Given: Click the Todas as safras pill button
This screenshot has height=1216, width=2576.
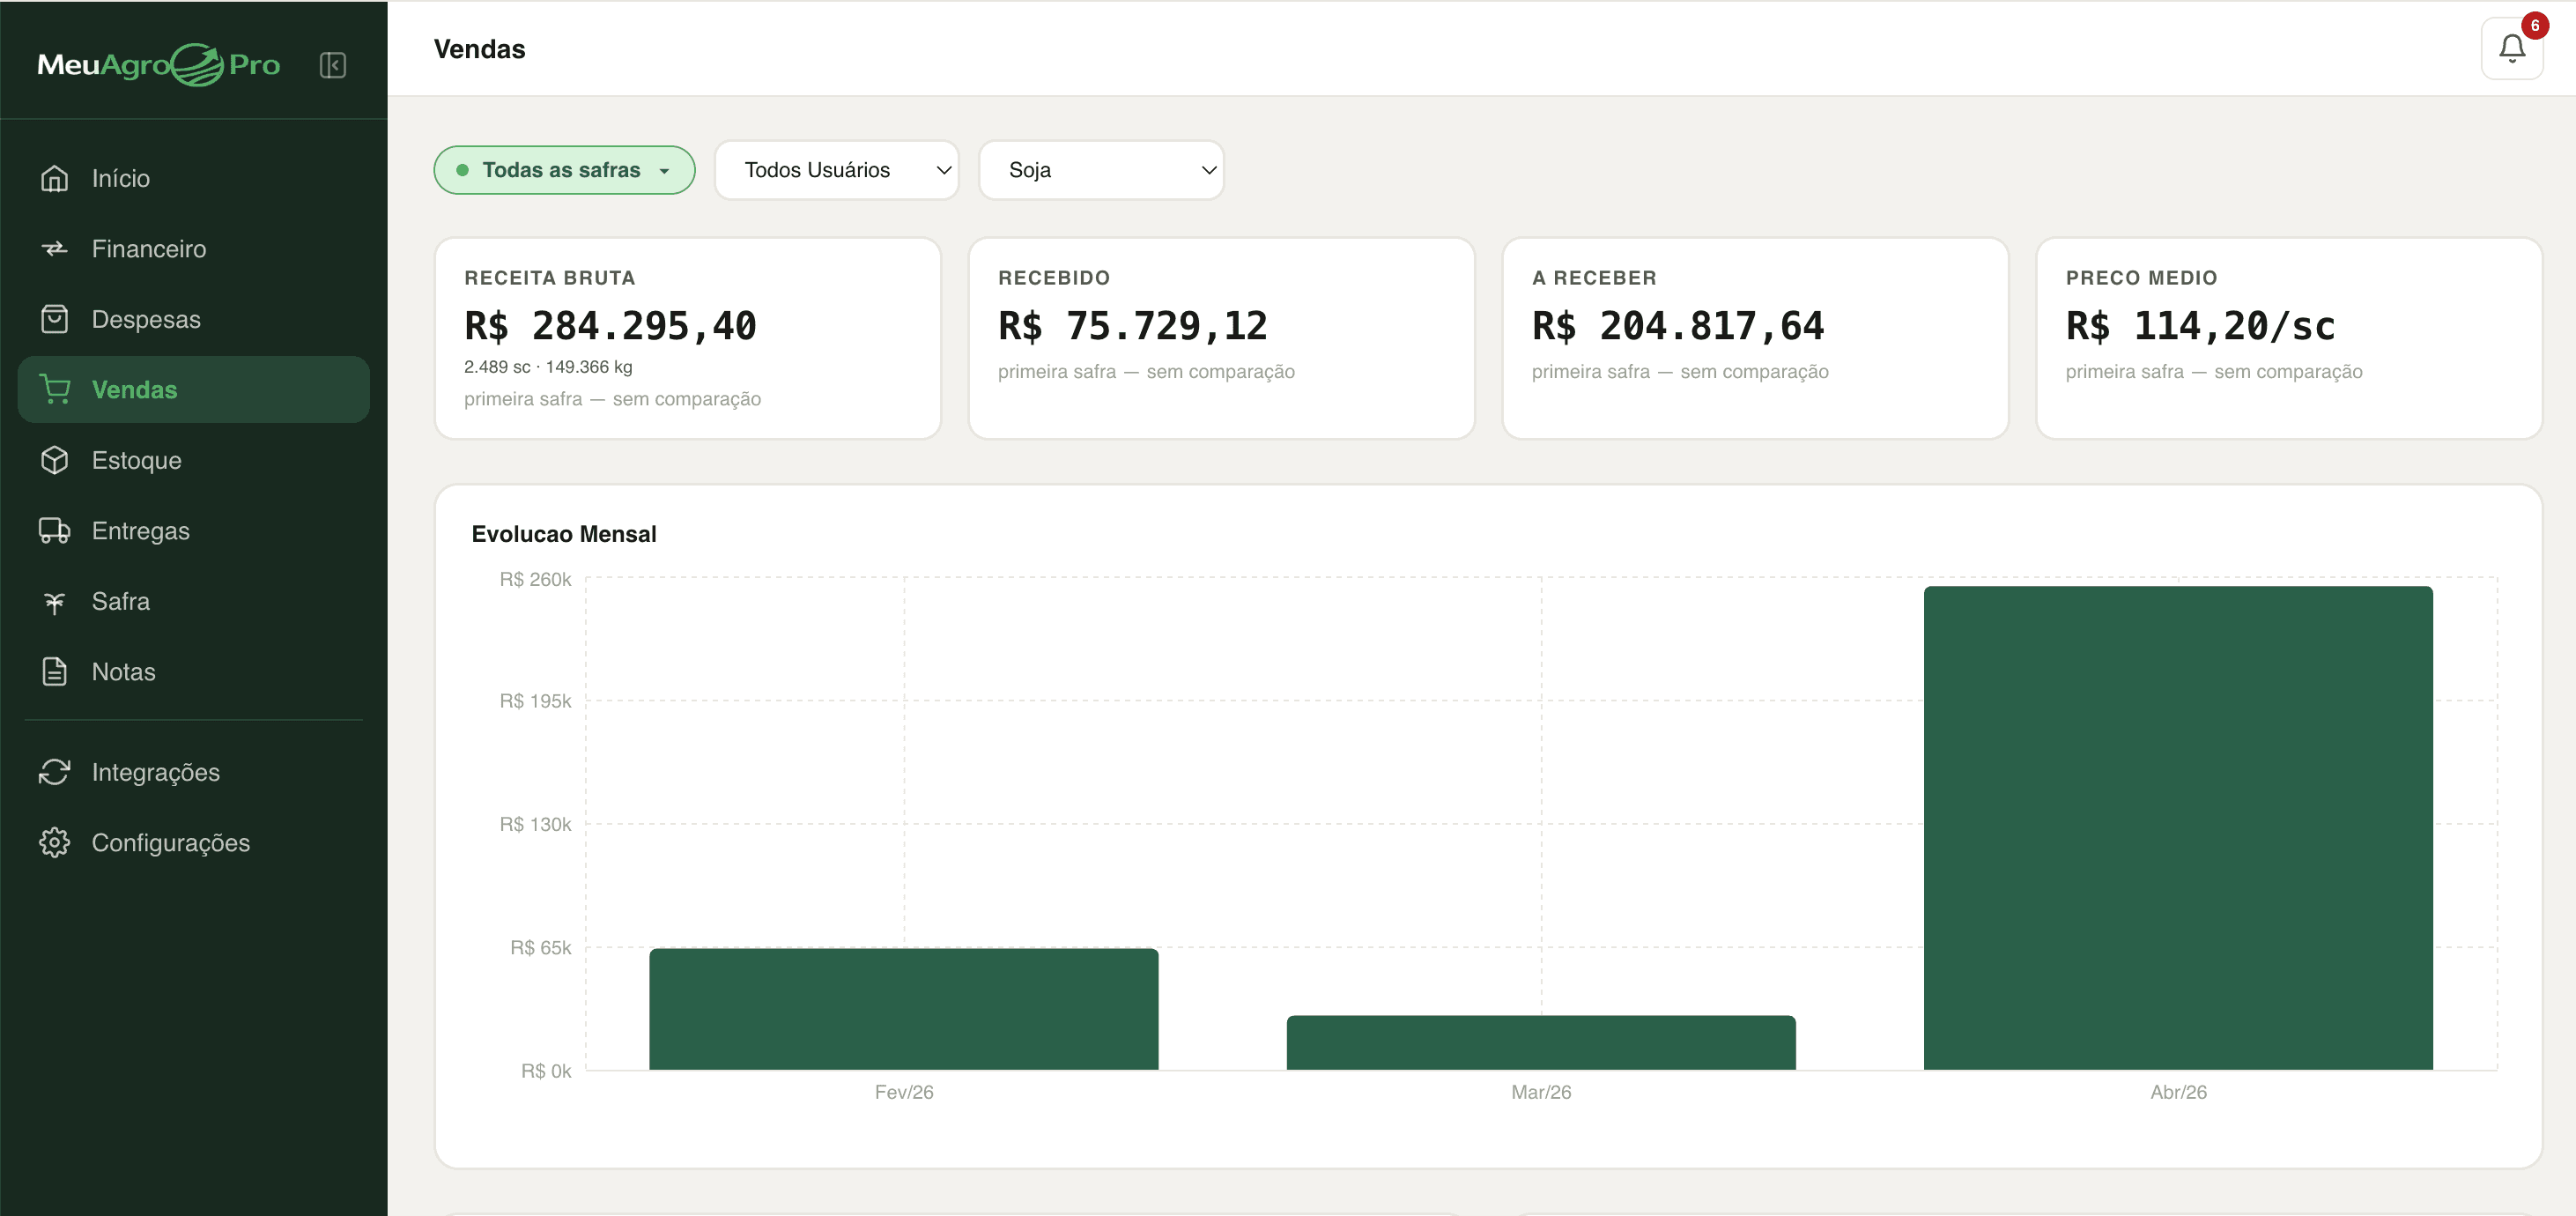Looking at the screenshot, I should [563, 170].
